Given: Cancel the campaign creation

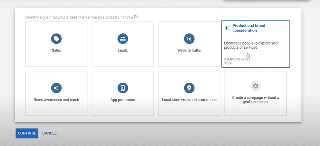Looking at the screenshot, I should tap(49, 133).
